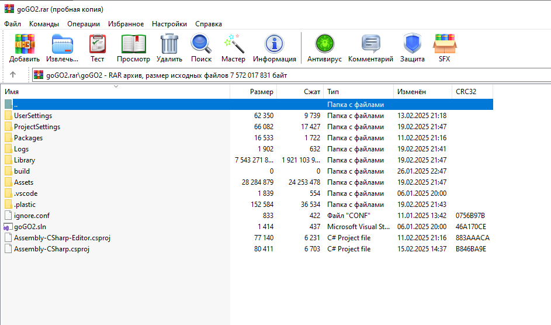This screenshot has width=551, height=325.
Task: Create SFX archive icon
Action: [444, 44]
